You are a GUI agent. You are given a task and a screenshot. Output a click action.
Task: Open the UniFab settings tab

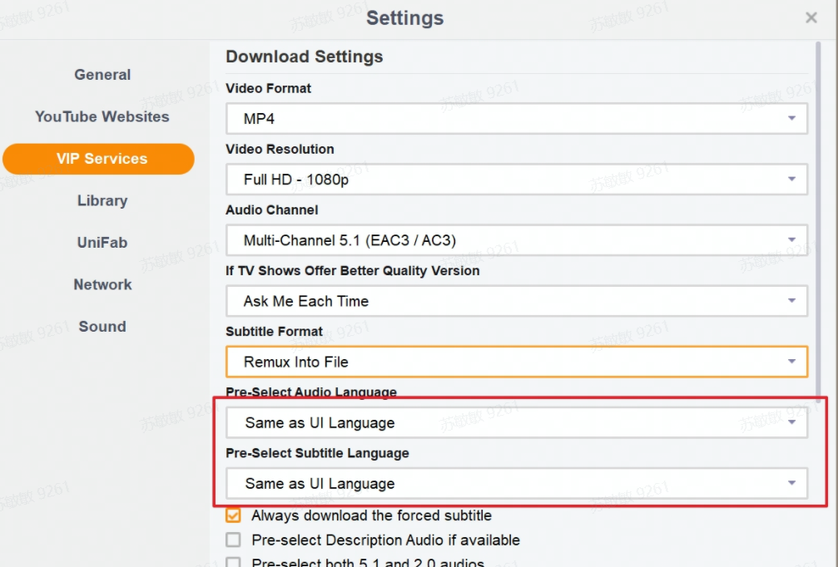(x=102, y=243)
